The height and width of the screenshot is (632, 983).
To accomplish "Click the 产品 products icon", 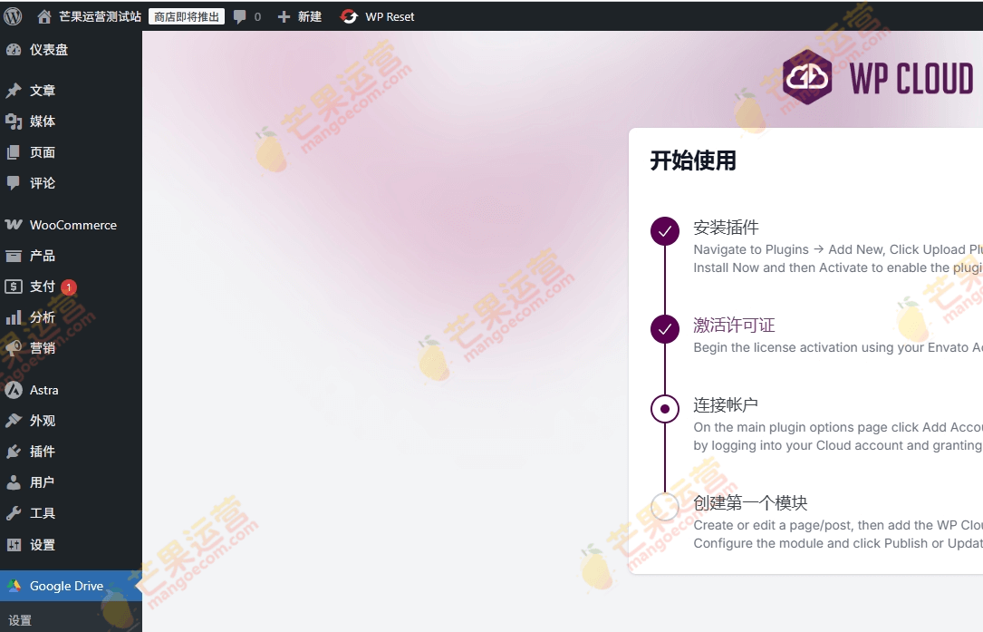I will [14, 256].
